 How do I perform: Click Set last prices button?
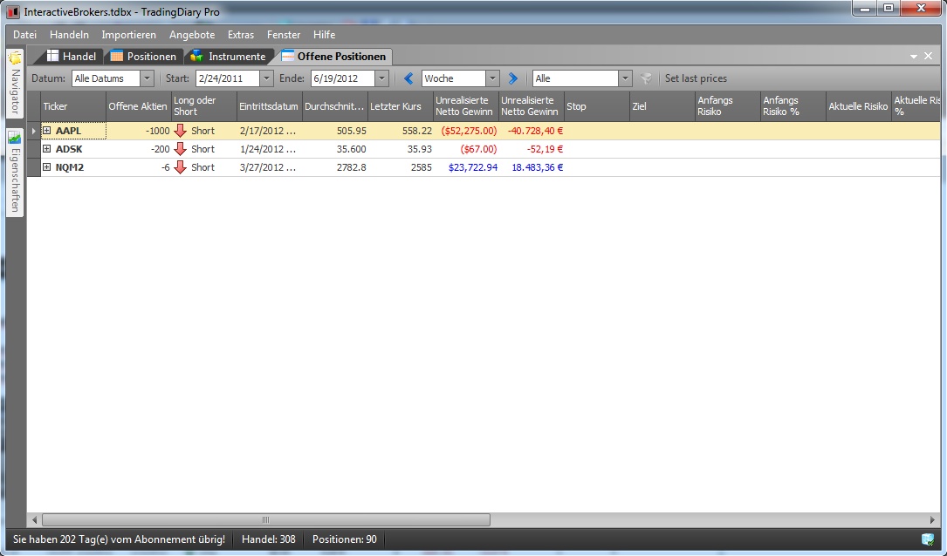pos(696,78)
